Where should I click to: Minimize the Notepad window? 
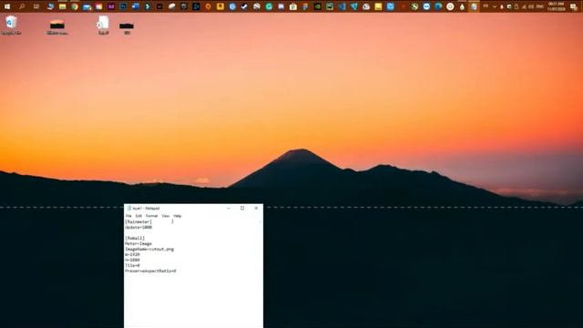click(x=229, y=209)
